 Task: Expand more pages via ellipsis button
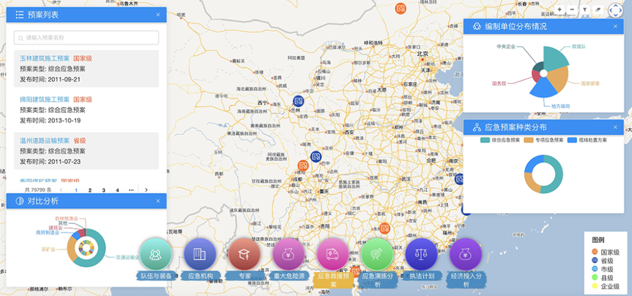click(x=131, y=189)
